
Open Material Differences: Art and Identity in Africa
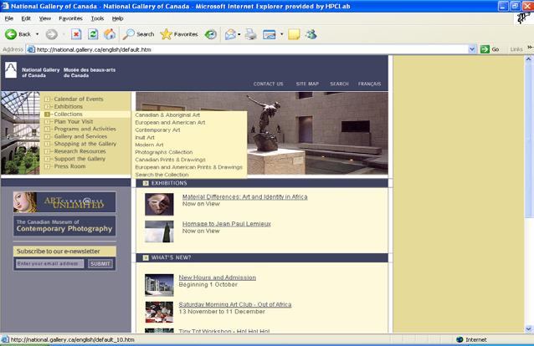tap(245, 197)
